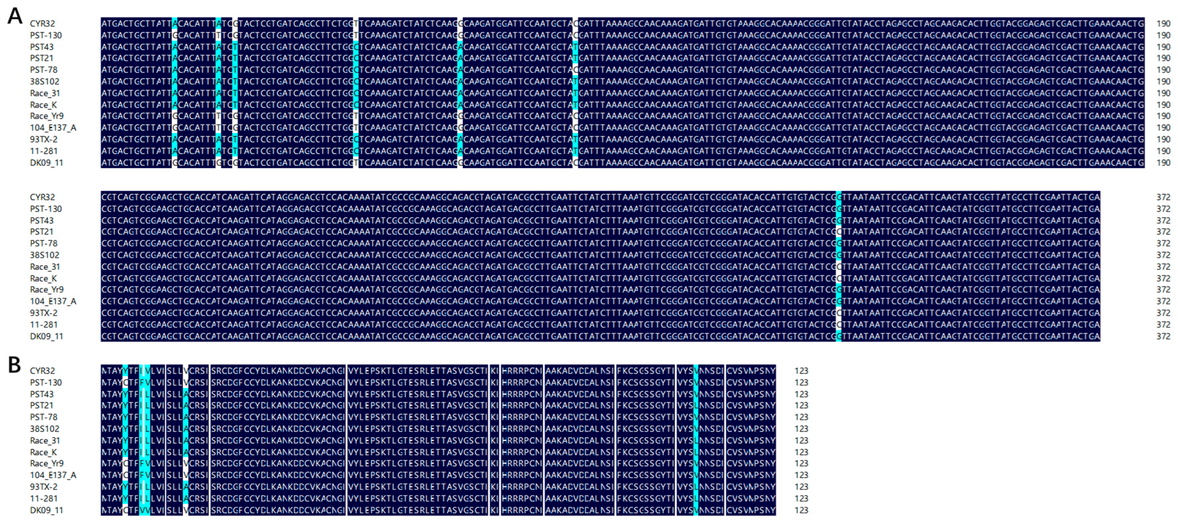Screen dimensions: 1178x527
Task: Click PST-78 label in protein alignment
Action: 43,417
